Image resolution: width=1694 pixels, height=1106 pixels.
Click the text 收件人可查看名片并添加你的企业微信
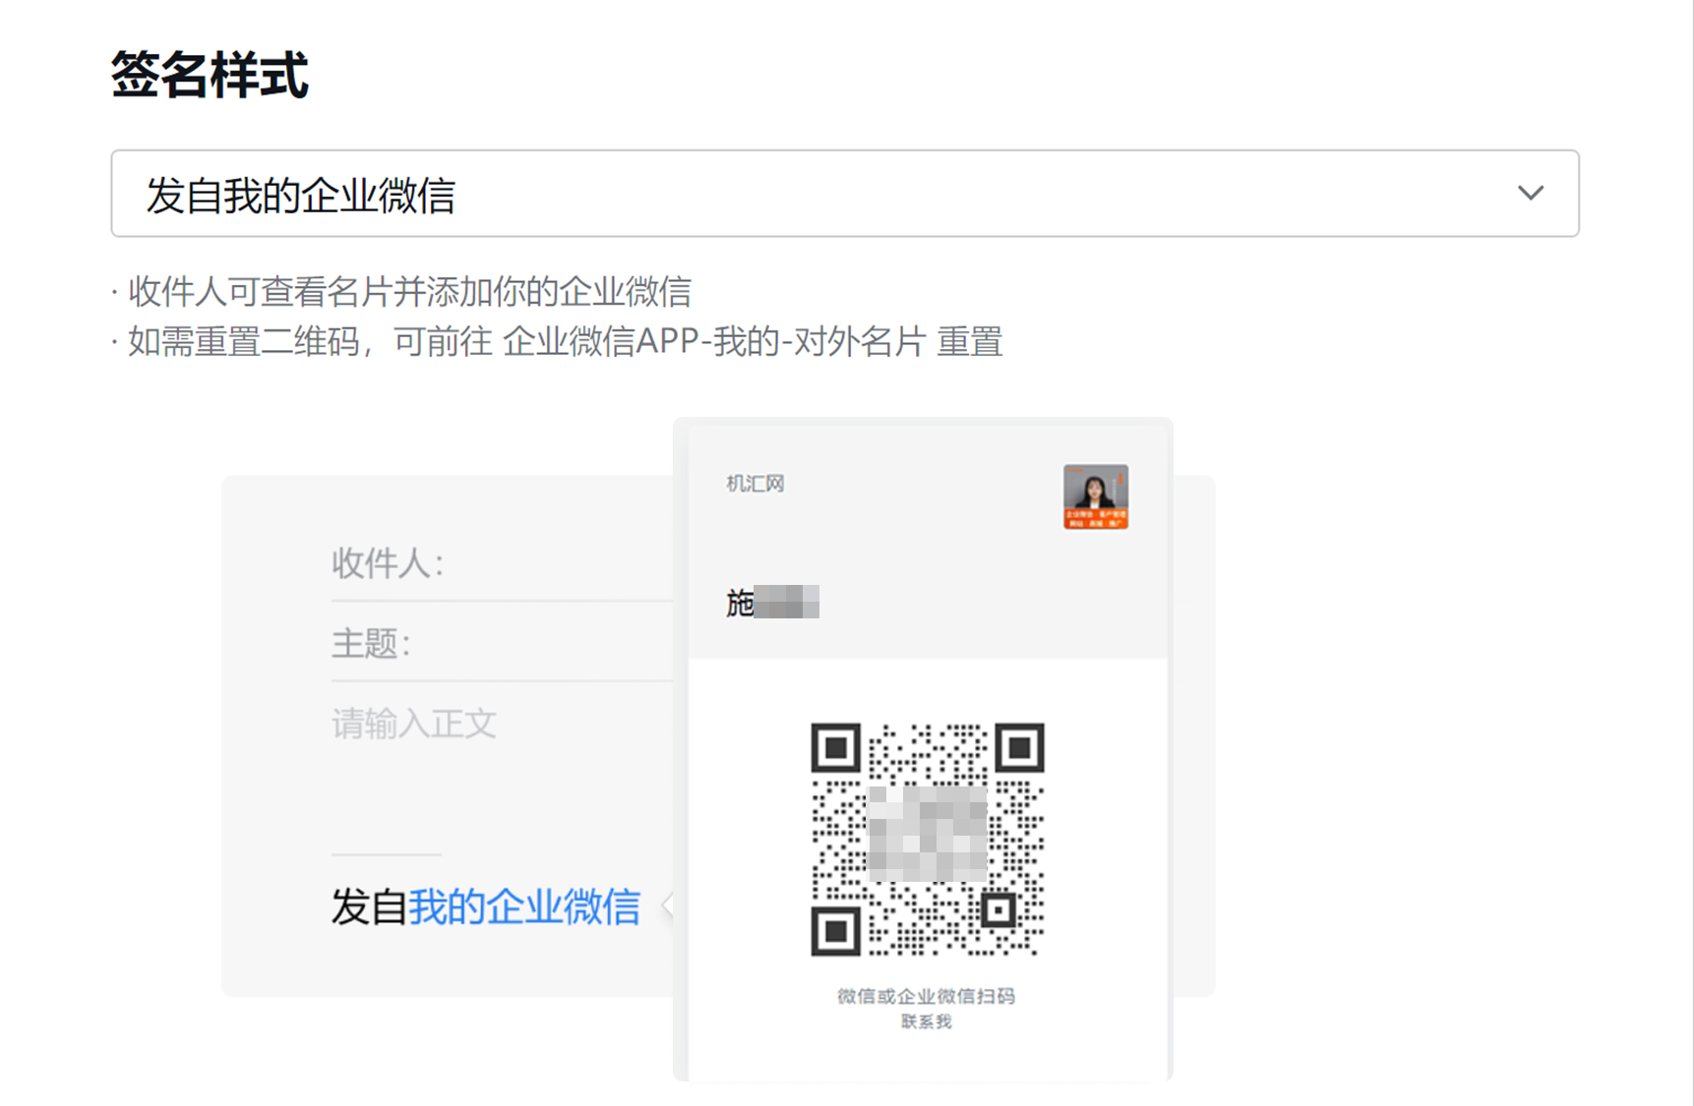(x=409, y=292)
